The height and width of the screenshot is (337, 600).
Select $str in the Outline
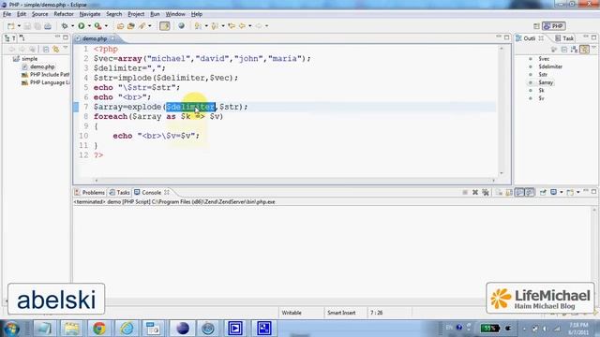(x=543, y=75)
